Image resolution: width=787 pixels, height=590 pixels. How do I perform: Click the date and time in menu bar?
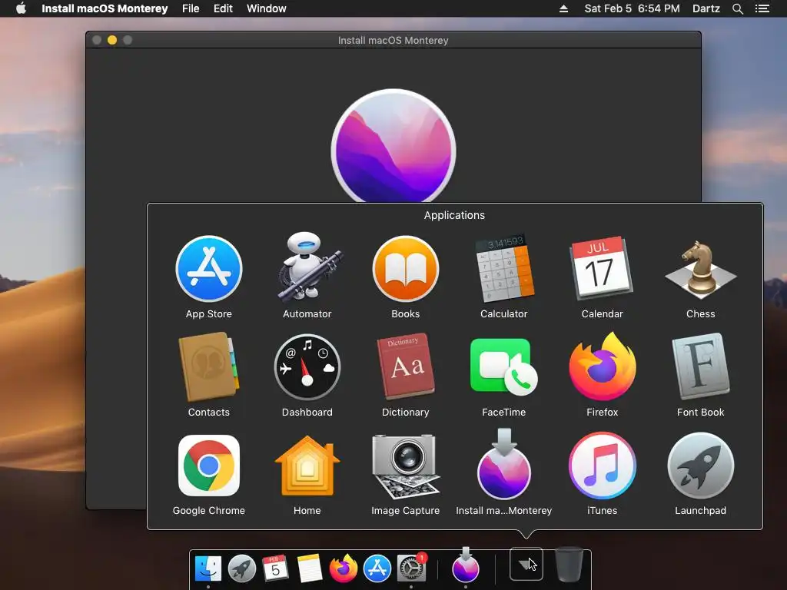(x=632, y=8)
